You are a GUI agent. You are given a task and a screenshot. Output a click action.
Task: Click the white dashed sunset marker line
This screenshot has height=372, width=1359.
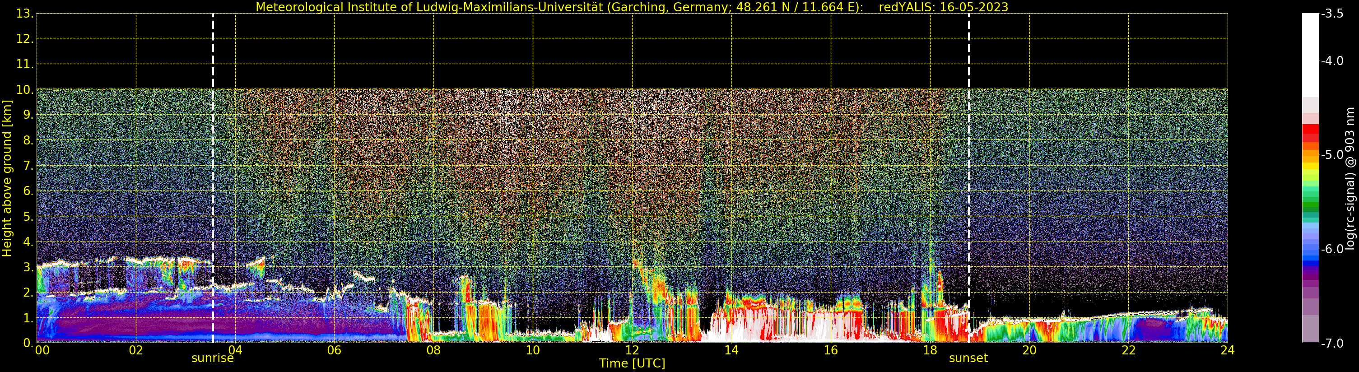[x=969, y=178]
